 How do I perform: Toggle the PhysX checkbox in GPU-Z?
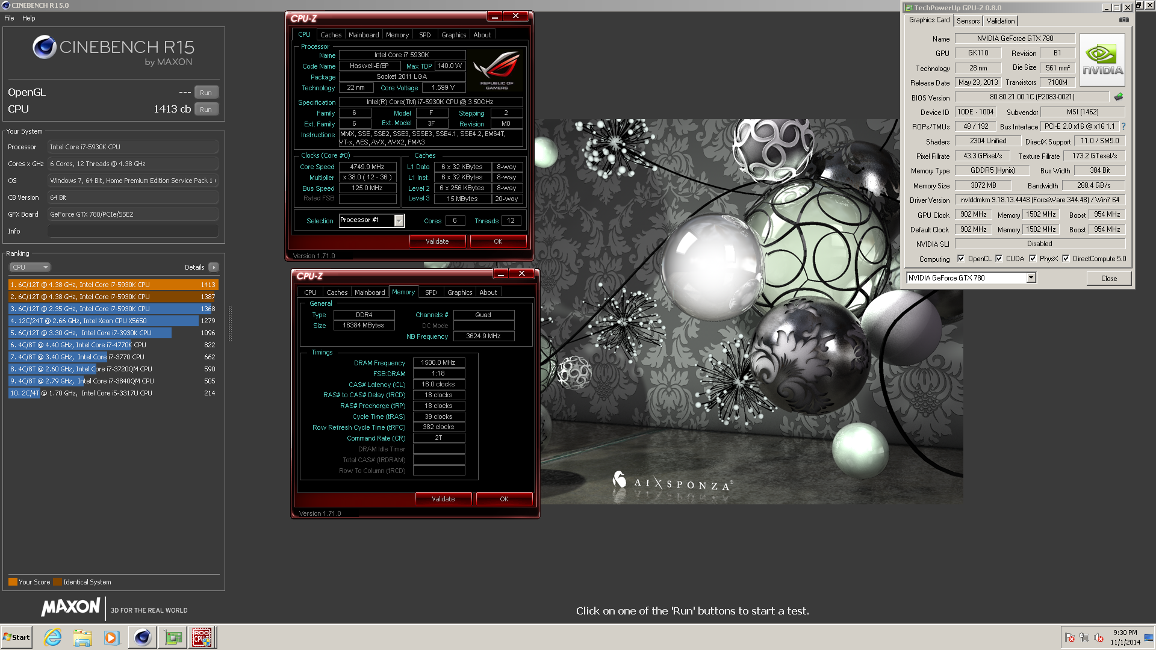[1033, 259]
